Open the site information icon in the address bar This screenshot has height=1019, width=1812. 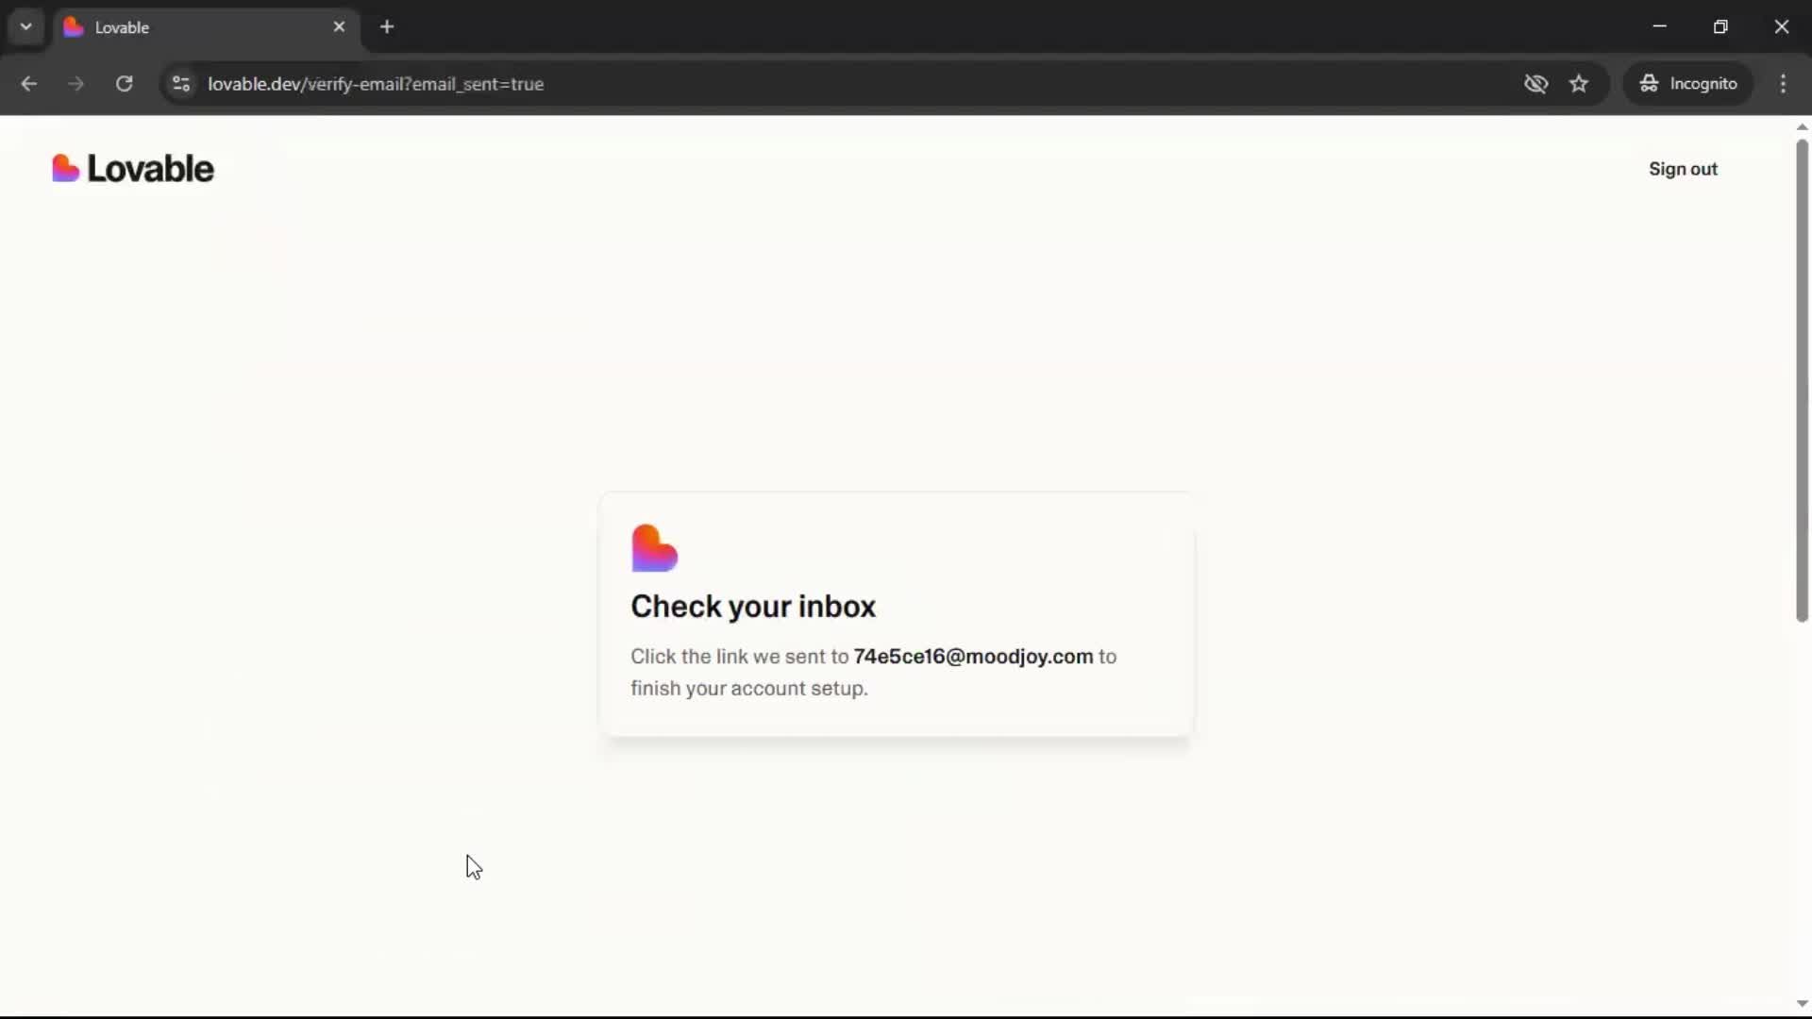pyautogui.click(x=181, y=84)
